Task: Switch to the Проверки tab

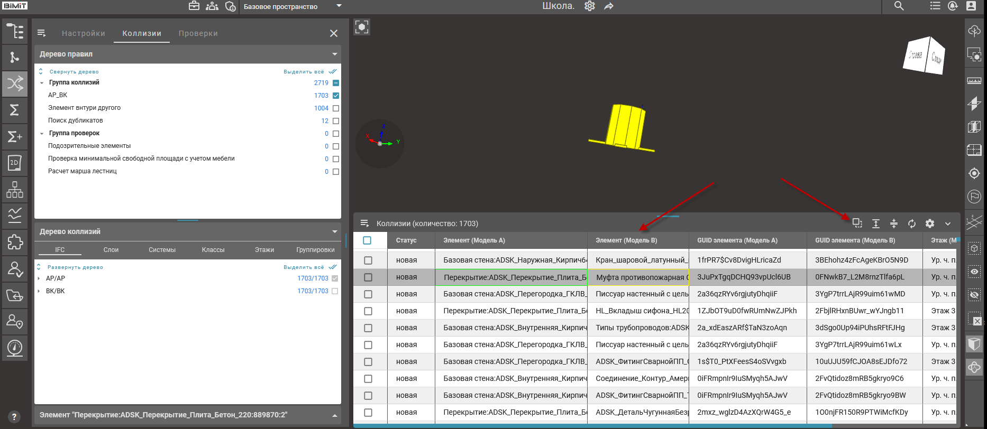Action: point(198,33)
